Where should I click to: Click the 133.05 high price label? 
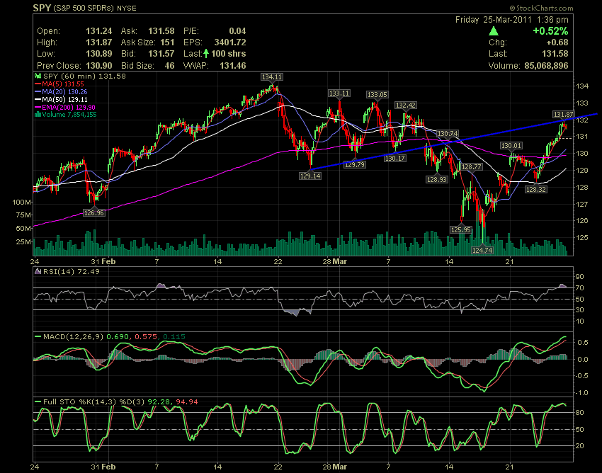click(377, 94)
